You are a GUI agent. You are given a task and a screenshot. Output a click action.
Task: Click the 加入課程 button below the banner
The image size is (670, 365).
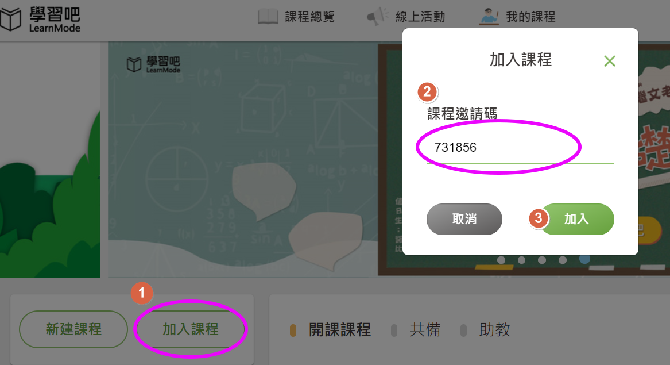(190, 329)
